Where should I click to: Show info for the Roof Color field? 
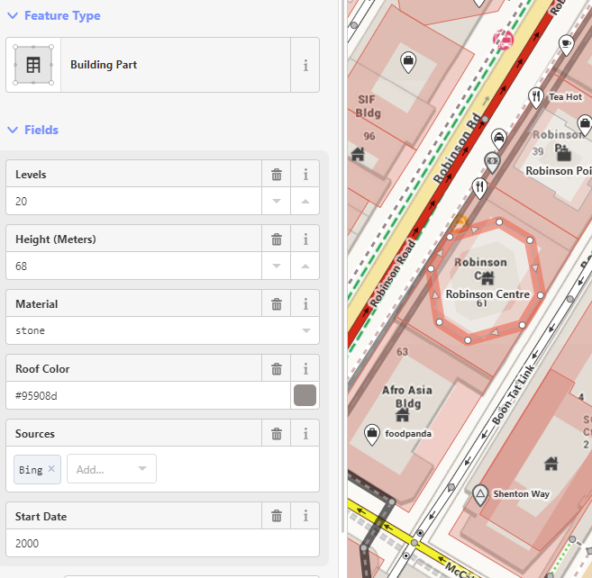[x=305, y=368]
